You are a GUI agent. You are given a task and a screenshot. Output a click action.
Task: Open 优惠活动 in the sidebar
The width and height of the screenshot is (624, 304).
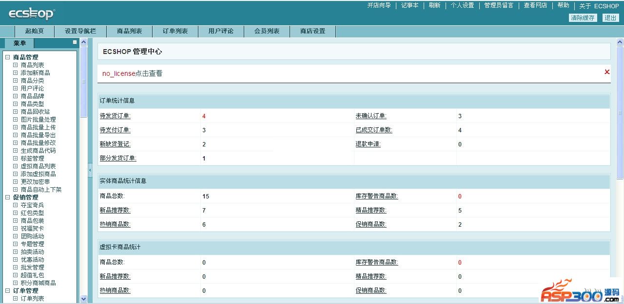pyautogui.click(x=32, y=260)
